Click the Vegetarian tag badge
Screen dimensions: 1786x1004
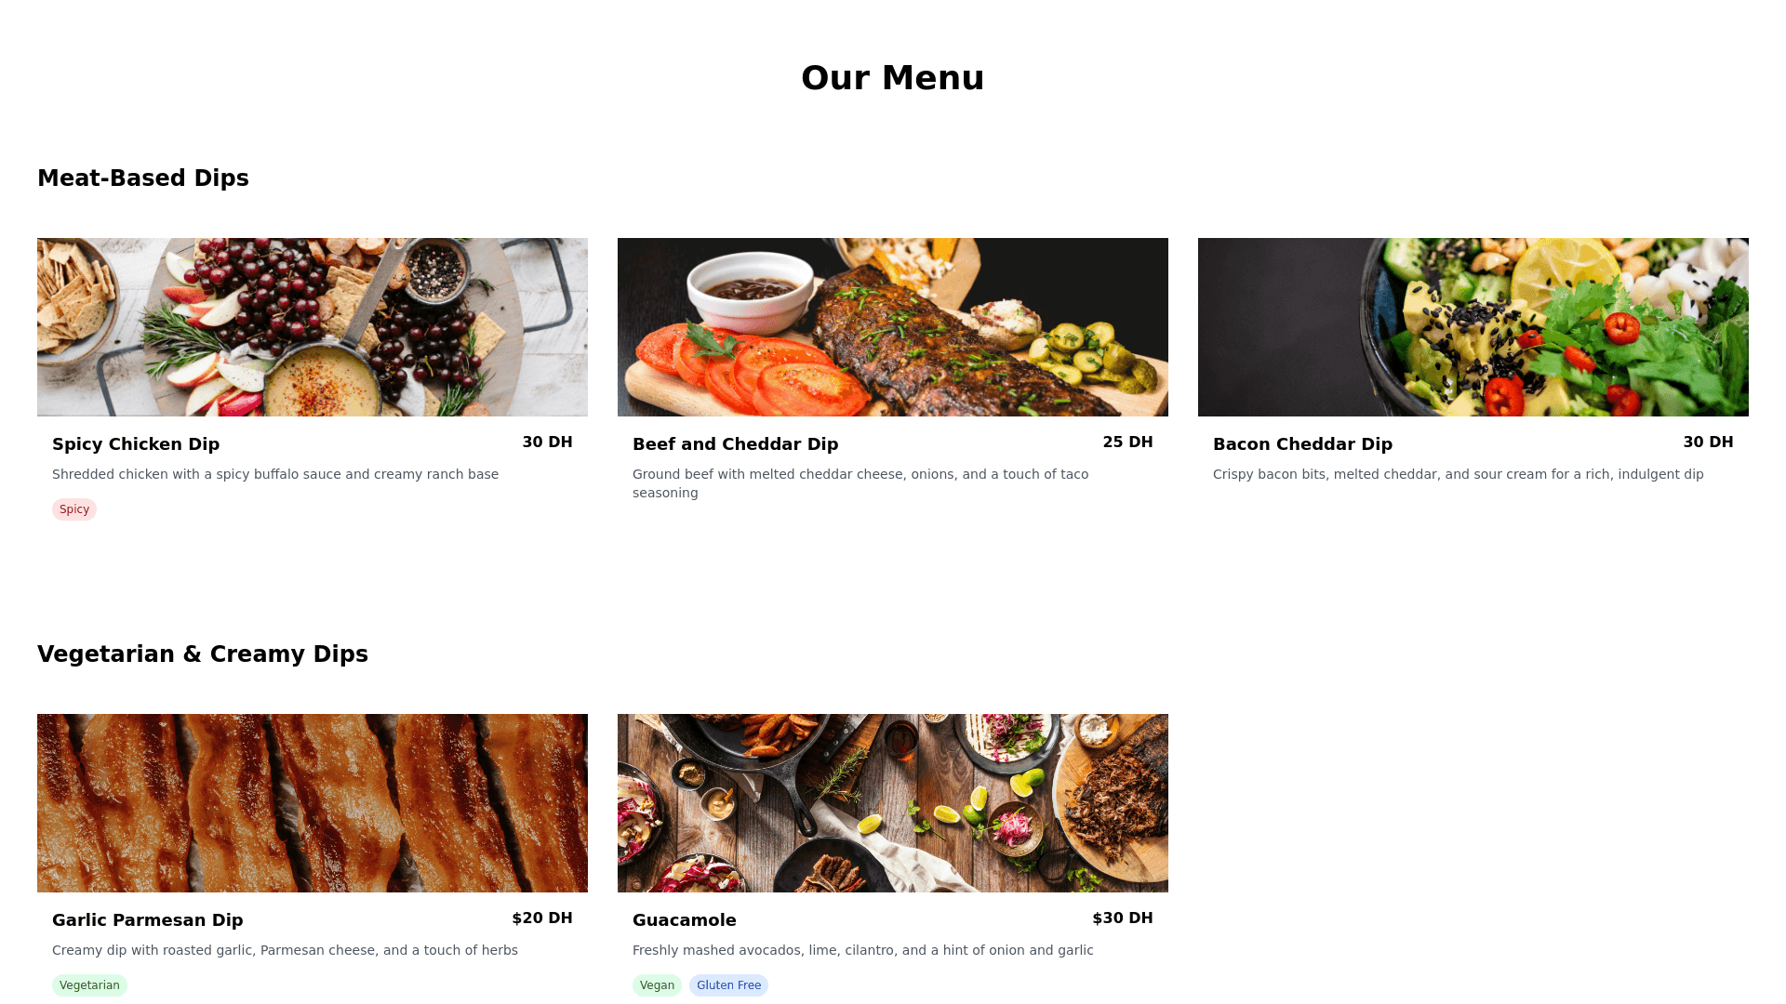coord(89,985)
